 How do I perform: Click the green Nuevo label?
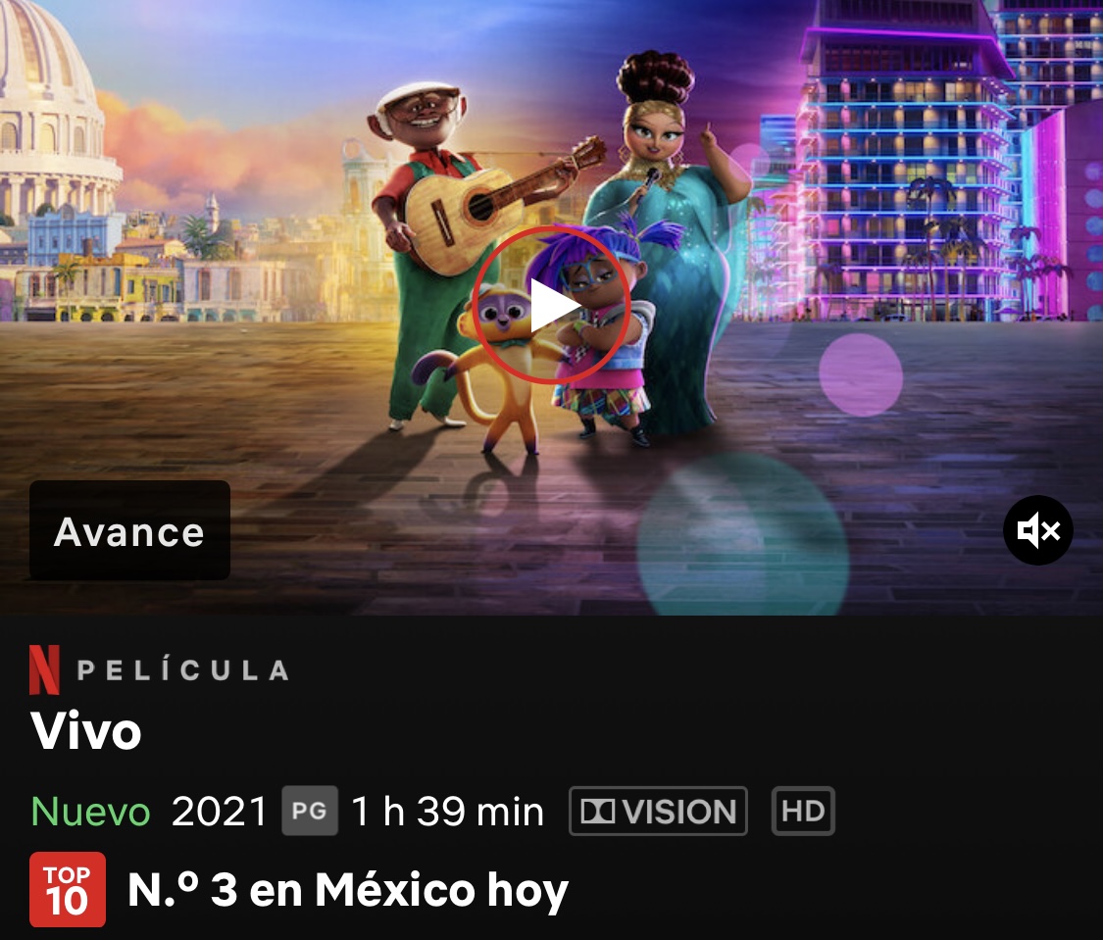pyautogui.click(x=91, y=812)
